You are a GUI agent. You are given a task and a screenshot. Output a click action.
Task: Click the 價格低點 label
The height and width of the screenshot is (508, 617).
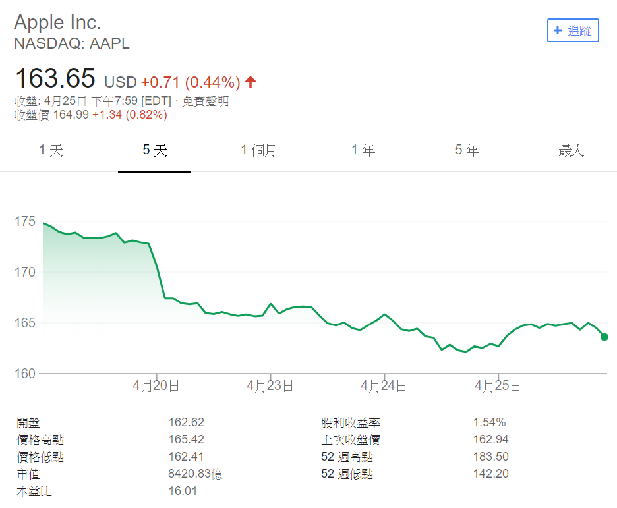40,457
